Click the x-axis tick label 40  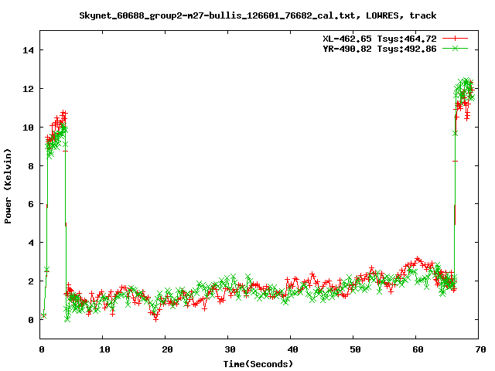[x=291, y=349]
